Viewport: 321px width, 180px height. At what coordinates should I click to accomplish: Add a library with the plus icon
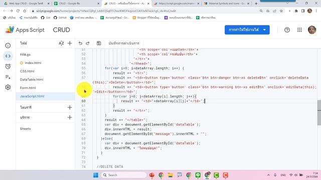click(x=70, y=107)
